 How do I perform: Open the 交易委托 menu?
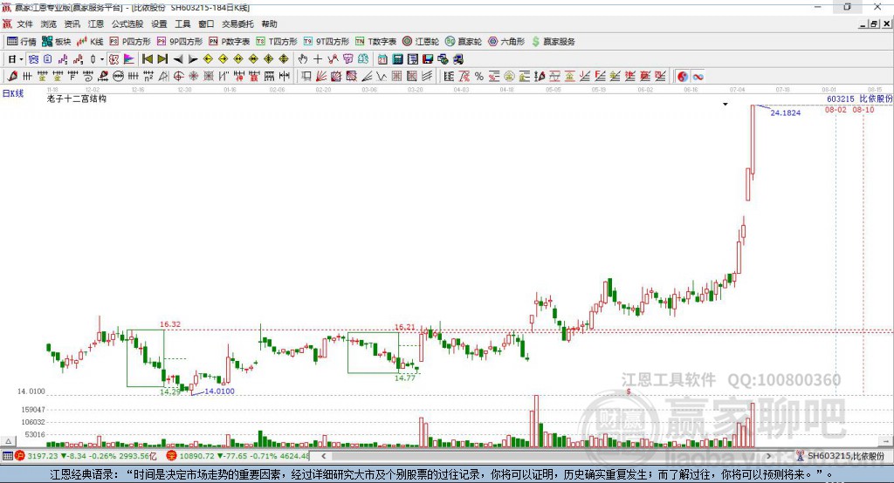pyautogui.click(x=237, y=24)
